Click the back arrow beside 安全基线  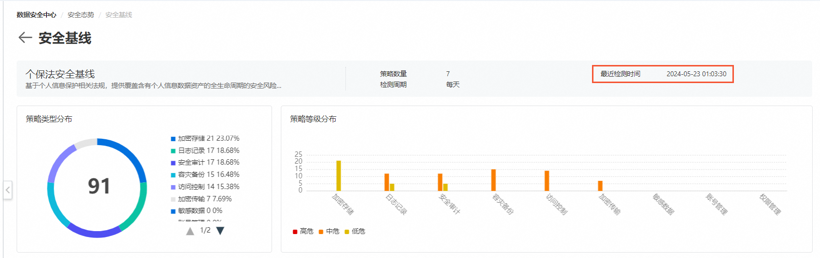click(25, 38)
